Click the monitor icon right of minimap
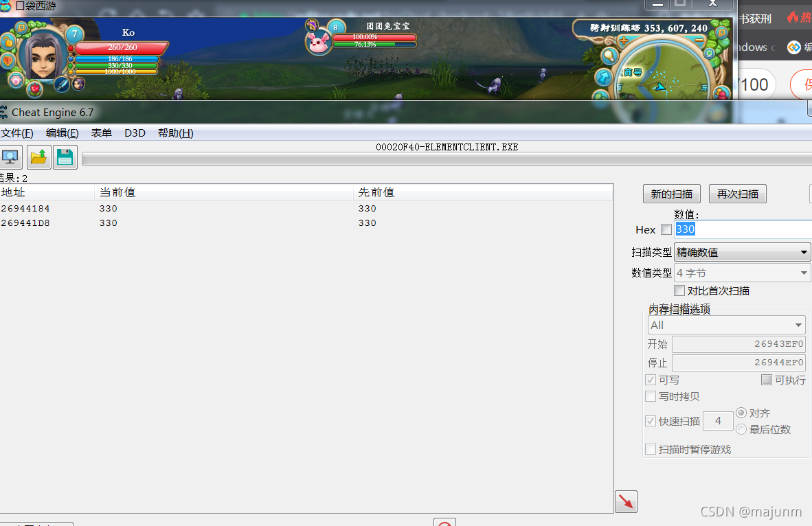The image size is (812, 526). [x=710, y=53]
